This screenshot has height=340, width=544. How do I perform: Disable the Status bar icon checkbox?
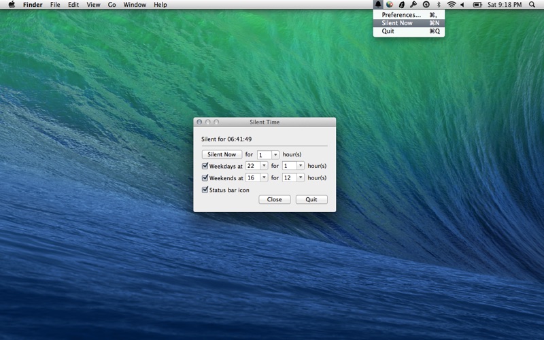[205, 190]
